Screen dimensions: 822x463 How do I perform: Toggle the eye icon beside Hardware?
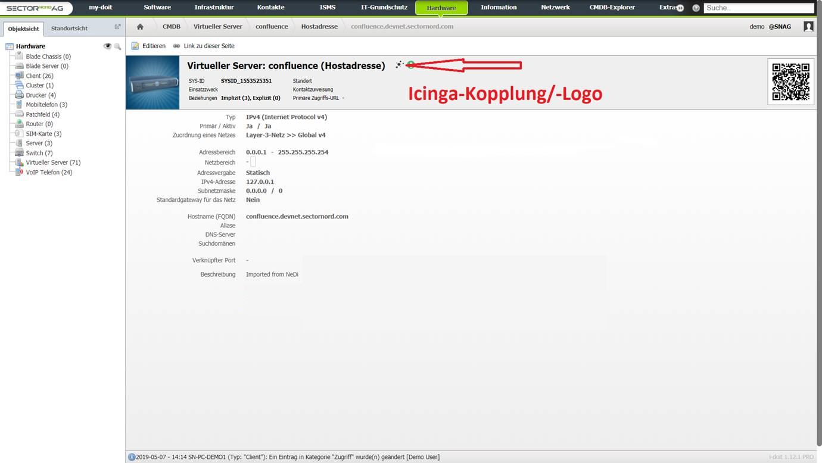107,46
